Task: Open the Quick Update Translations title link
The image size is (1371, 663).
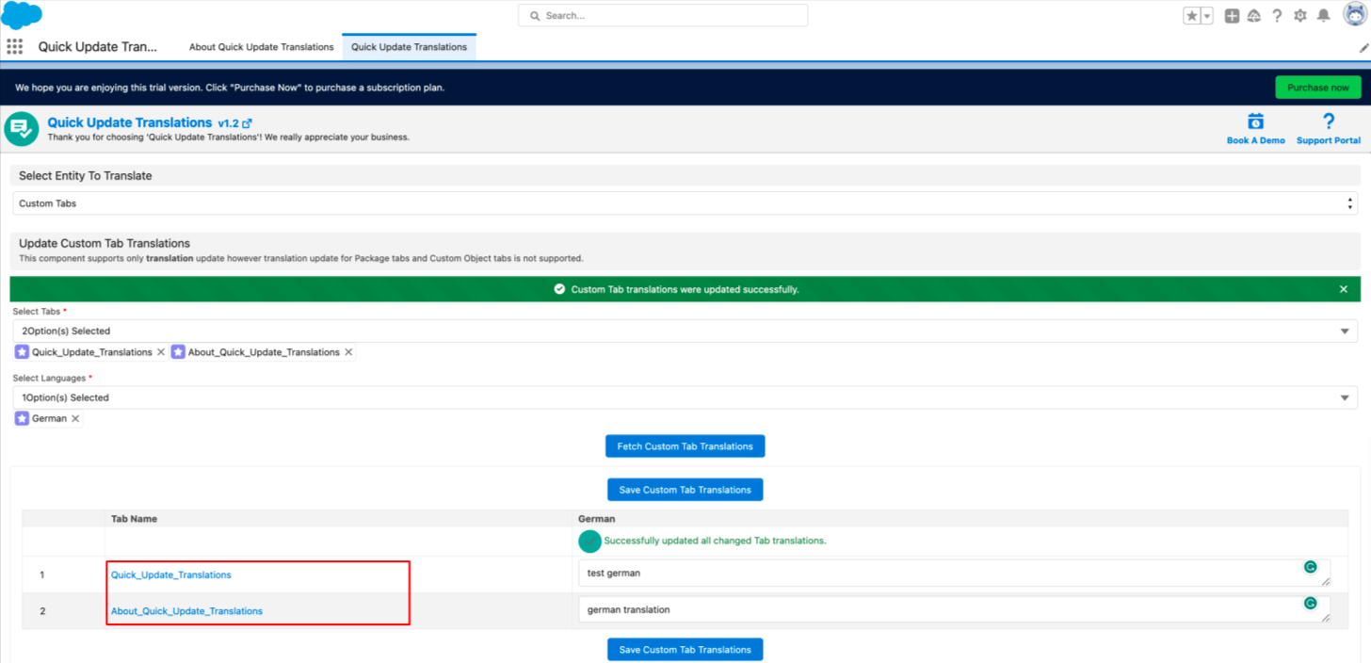Action: coord(130,122)
